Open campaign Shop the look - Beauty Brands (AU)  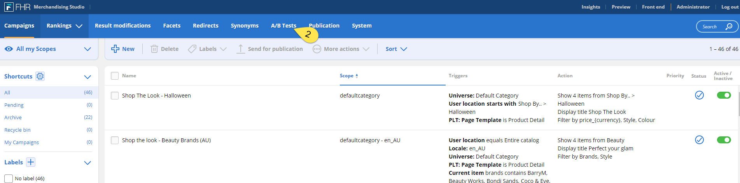tap(166, 140)
